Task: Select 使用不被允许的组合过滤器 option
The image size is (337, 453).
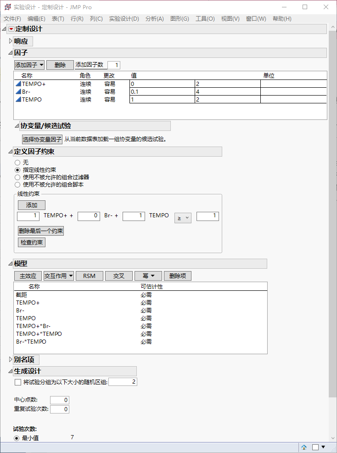Action: click(17, 177)
